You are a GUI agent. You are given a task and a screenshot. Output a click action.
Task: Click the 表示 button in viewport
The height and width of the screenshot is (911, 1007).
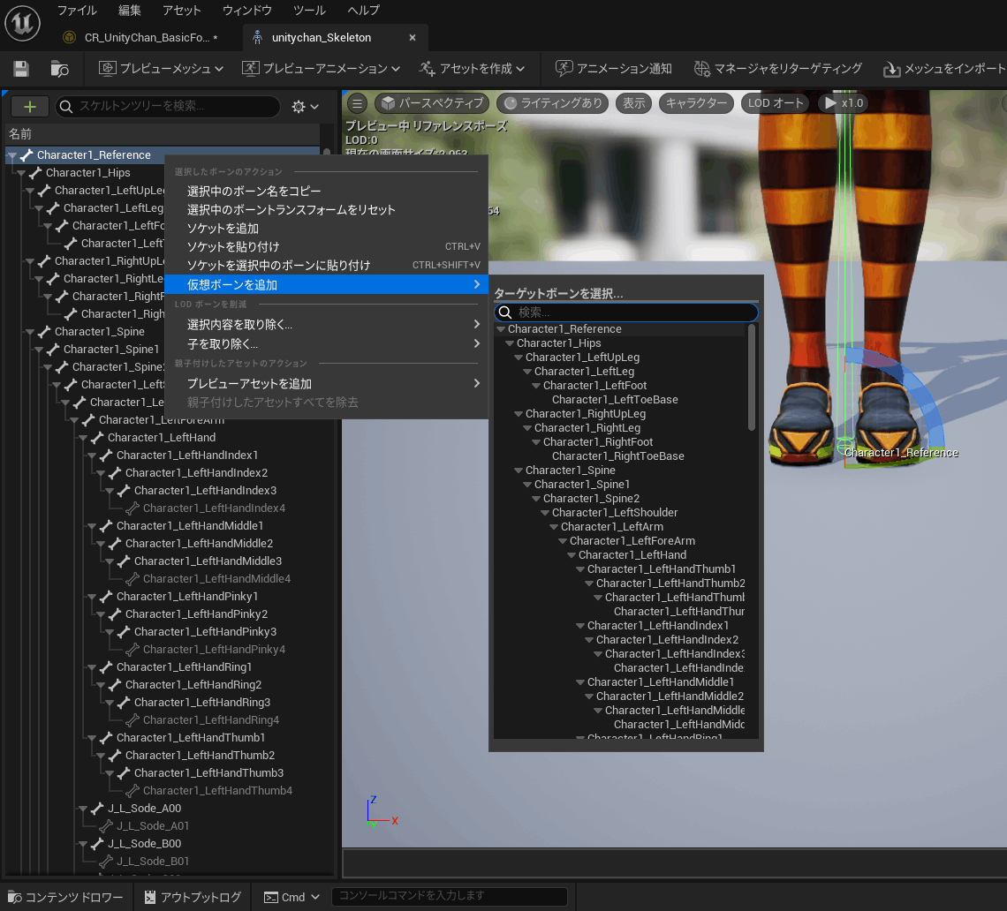point(634,102)
